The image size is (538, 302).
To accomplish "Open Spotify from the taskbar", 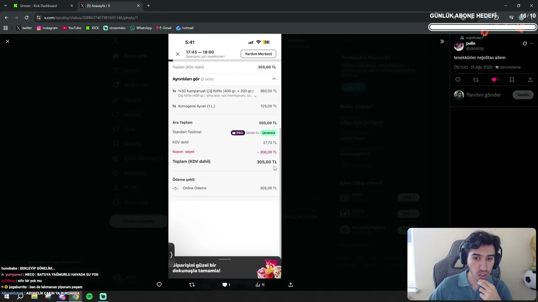I will (90, 297).
